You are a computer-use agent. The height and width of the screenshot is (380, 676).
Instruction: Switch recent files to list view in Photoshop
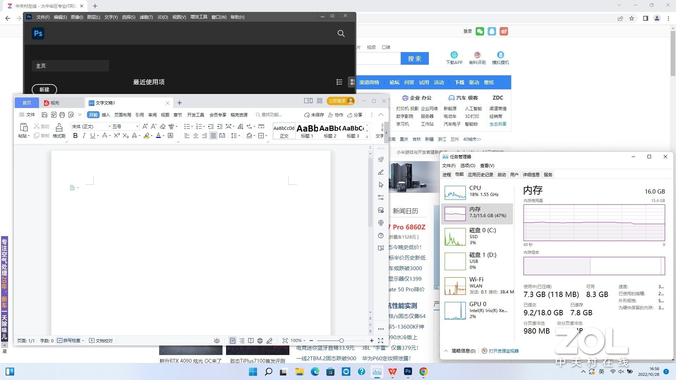coord(339,82)
